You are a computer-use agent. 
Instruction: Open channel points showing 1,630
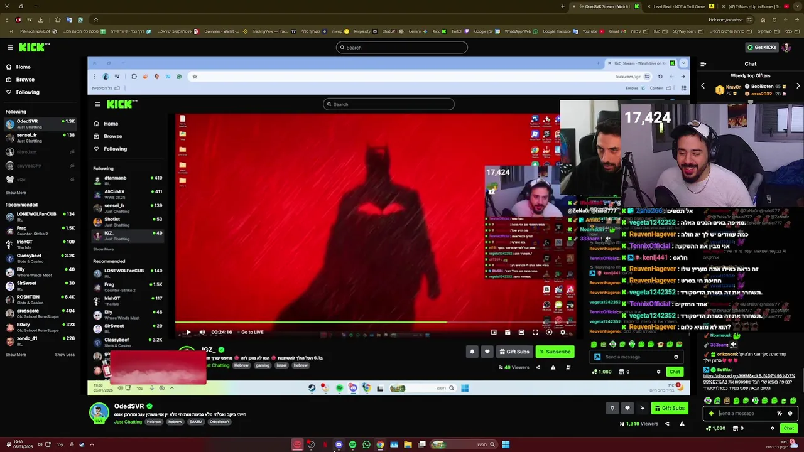pos(715,428)
